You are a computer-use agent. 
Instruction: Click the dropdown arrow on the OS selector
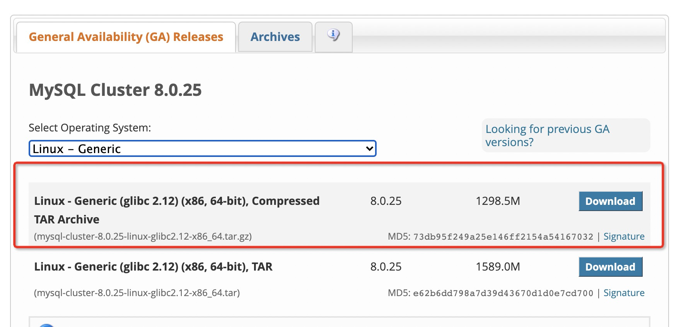tap(367, 148)
